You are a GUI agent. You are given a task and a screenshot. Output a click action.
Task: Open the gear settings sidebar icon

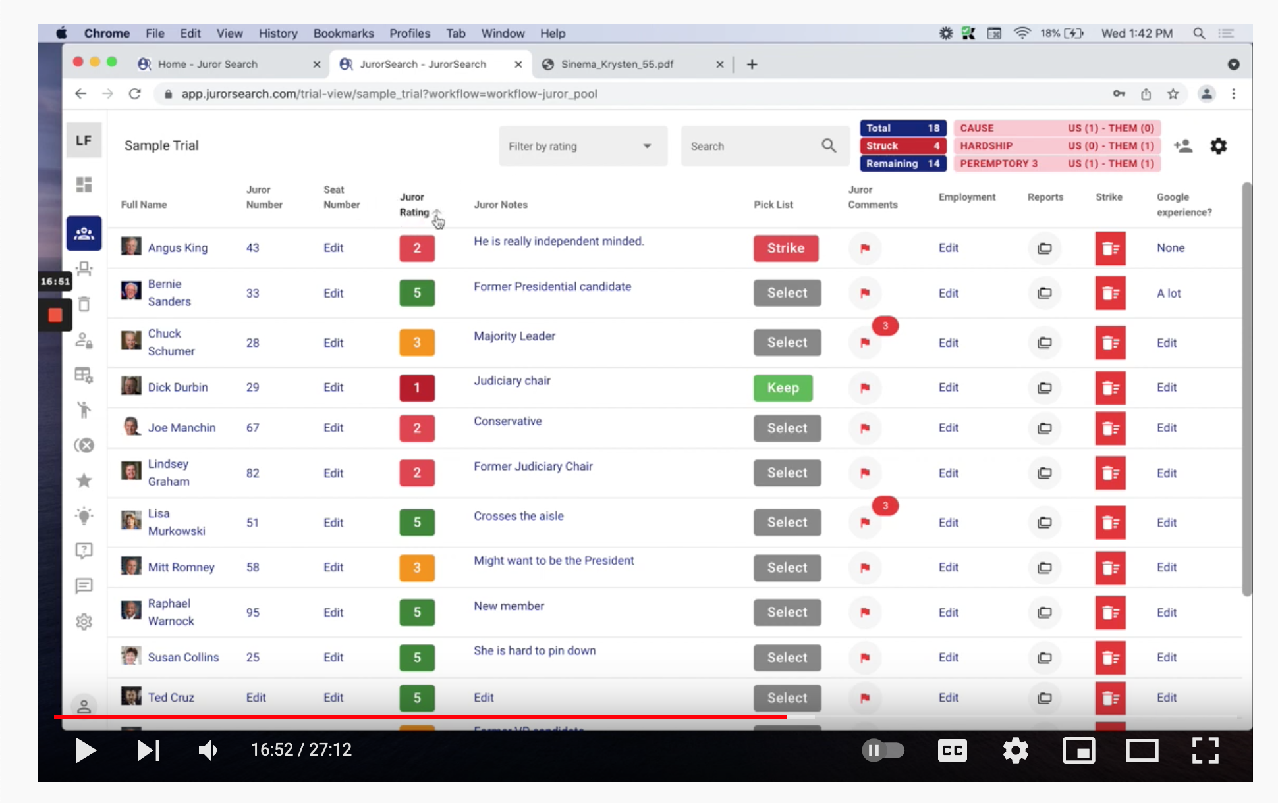(84, 621)
